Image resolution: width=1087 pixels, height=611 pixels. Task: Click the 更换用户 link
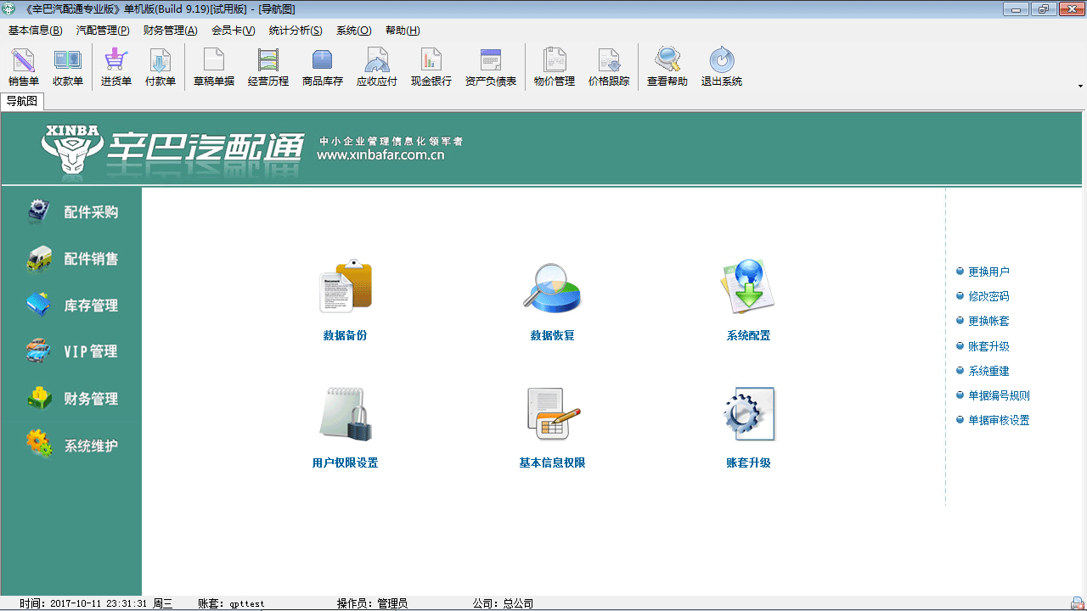click(x=988, y=272)
